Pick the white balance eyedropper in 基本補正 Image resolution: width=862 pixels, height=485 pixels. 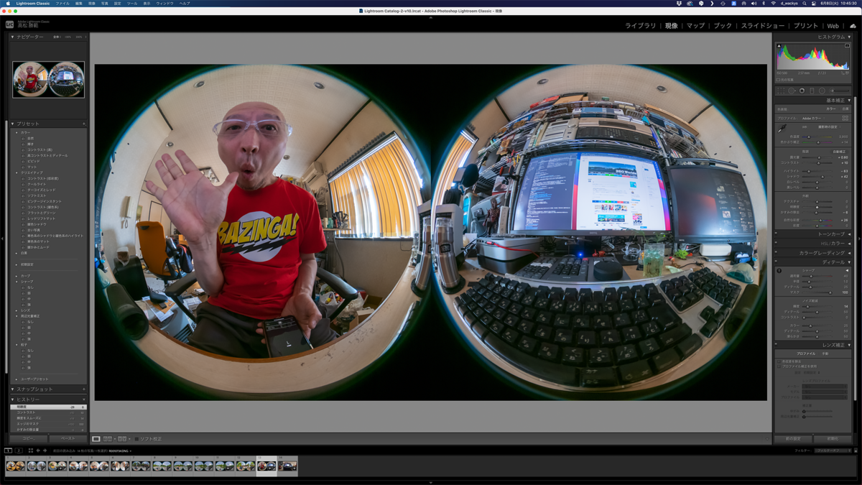point(781,127)
